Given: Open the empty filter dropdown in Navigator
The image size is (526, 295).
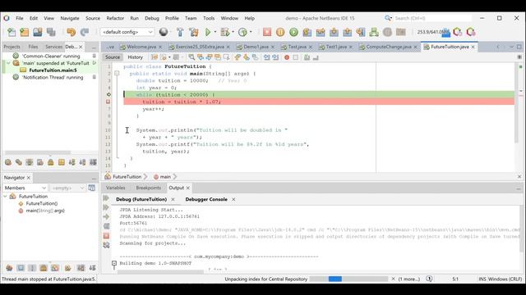Looking at the screenshot, I should click(68, 188).
